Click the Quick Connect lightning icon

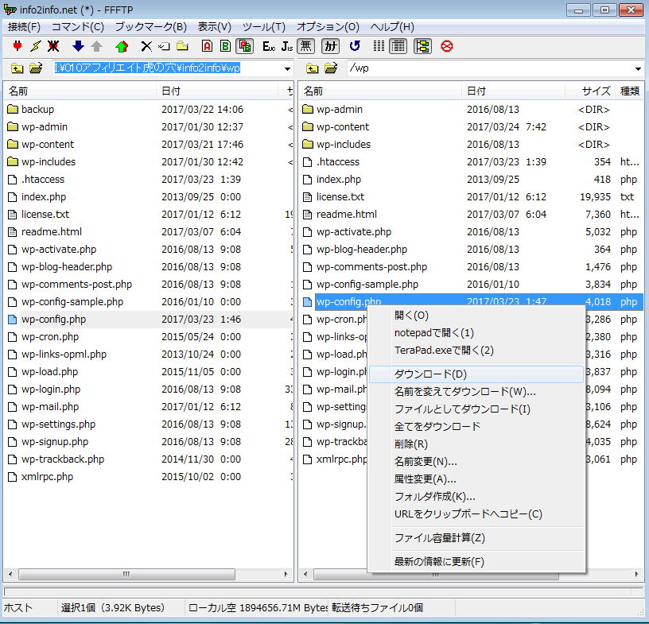coord(36,46)
